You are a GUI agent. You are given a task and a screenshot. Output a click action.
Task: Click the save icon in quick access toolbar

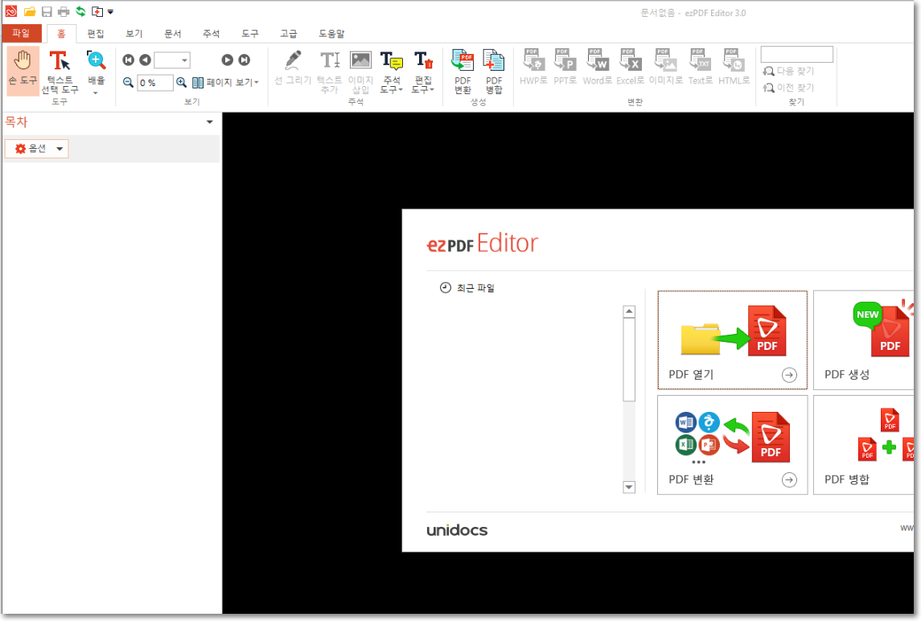47,12
